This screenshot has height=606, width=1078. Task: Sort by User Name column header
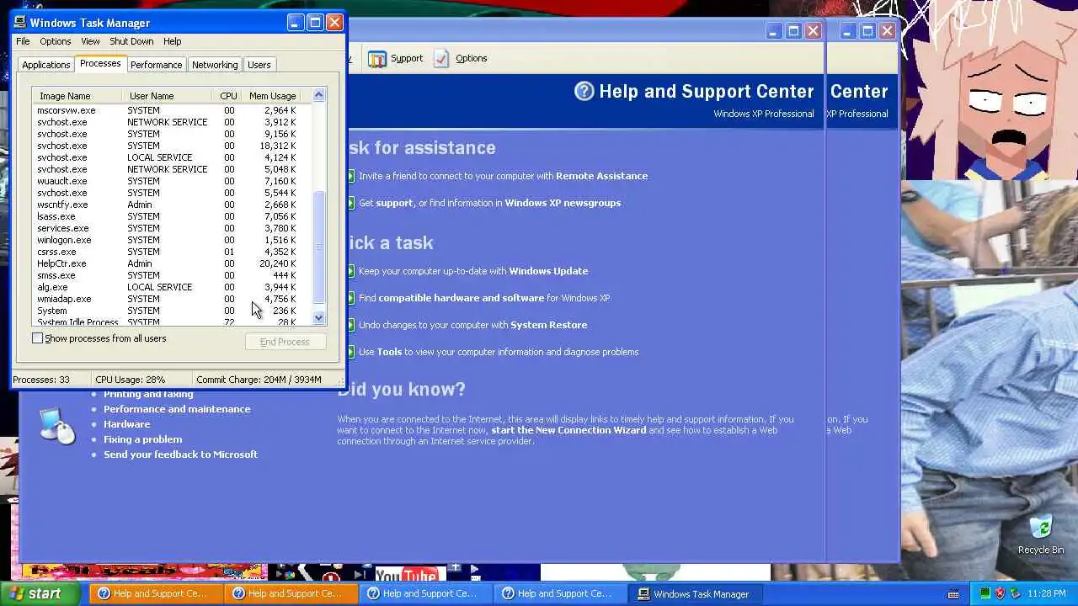(167, 96)
